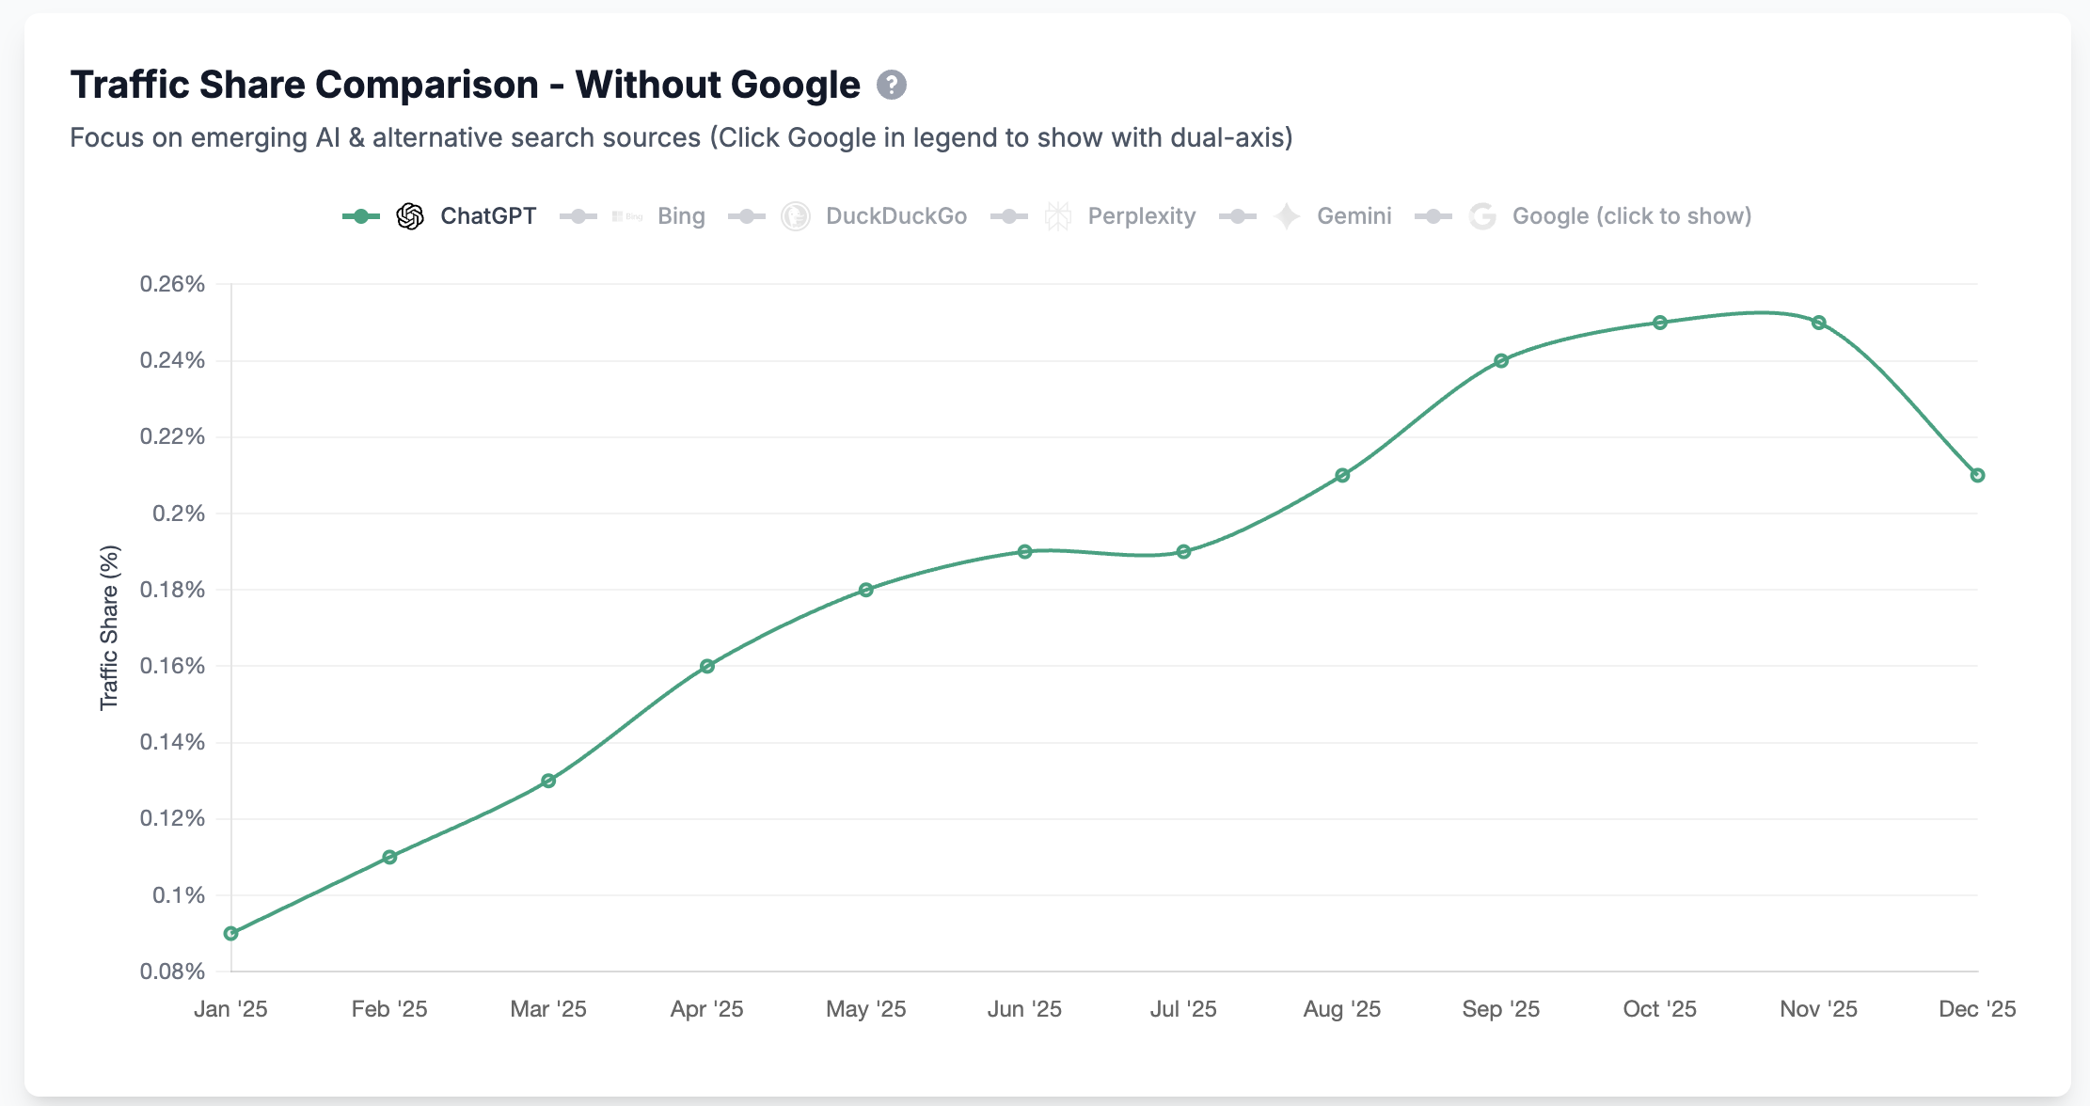Screen dimensions: 2090x1106
Task: Click the Jun '25 data point
Action: [x=1025, y=551]
